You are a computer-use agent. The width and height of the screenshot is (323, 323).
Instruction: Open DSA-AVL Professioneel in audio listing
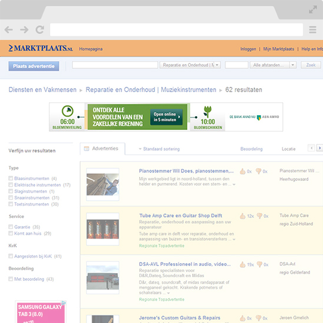click(x=184, y=264)
